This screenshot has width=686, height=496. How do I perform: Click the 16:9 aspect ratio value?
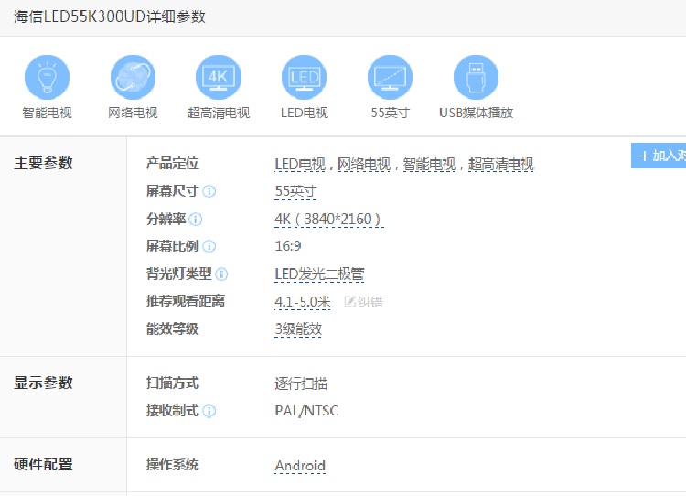[x=288, y=246]
